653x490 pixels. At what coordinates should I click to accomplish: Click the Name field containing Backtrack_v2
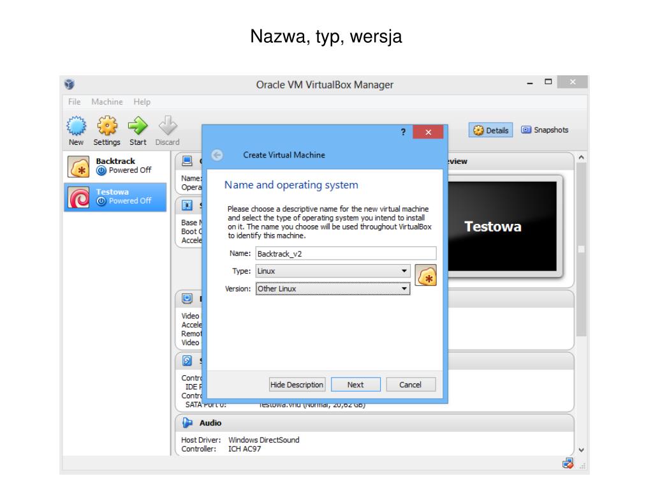pyautogui.click(x=346, y=254)
